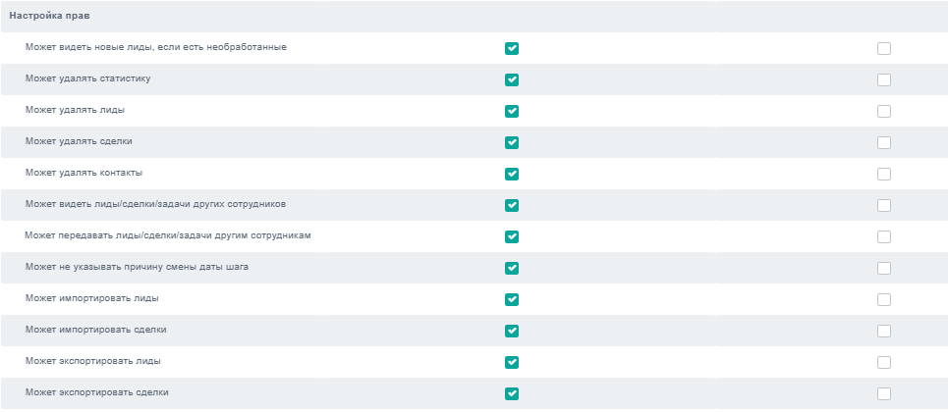Screen dimensions: 948x412
Task: Uncheck green box for 'Может импортировать сделки'
Action: click(x=512, y=331)
